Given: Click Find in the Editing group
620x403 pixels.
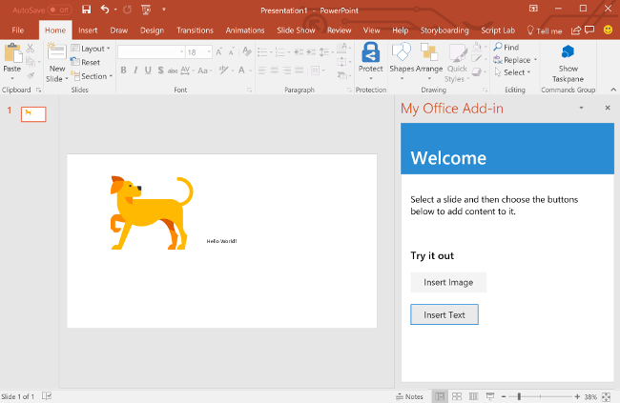Looking at the screenshot, I should [506, 47].
